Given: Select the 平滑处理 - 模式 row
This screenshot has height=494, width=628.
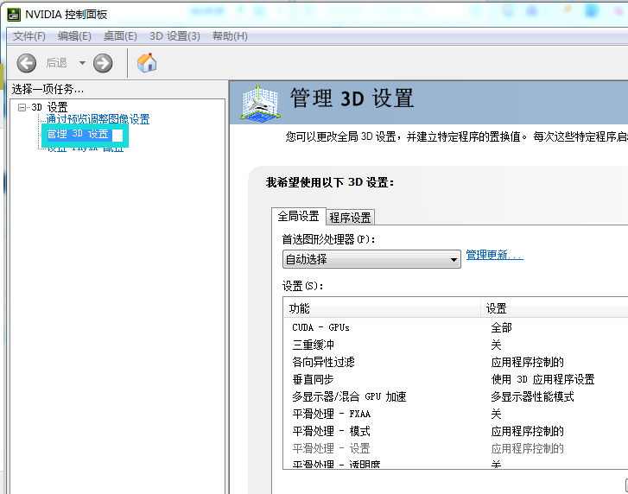Looking at the screenshot, I should (456, 431).
